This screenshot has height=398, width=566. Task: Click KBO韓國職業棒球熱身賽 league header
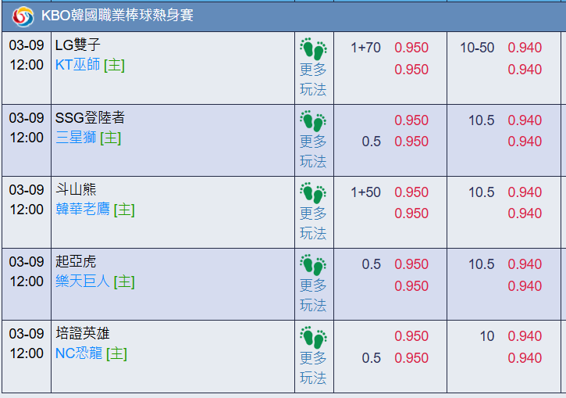117,16
